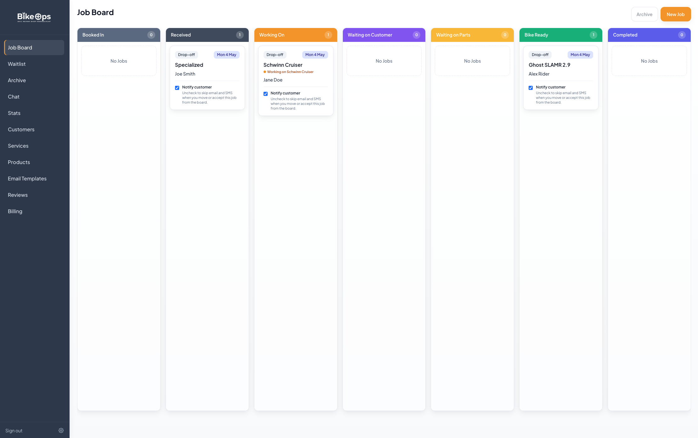Click the Completed column header

(649, 35)
